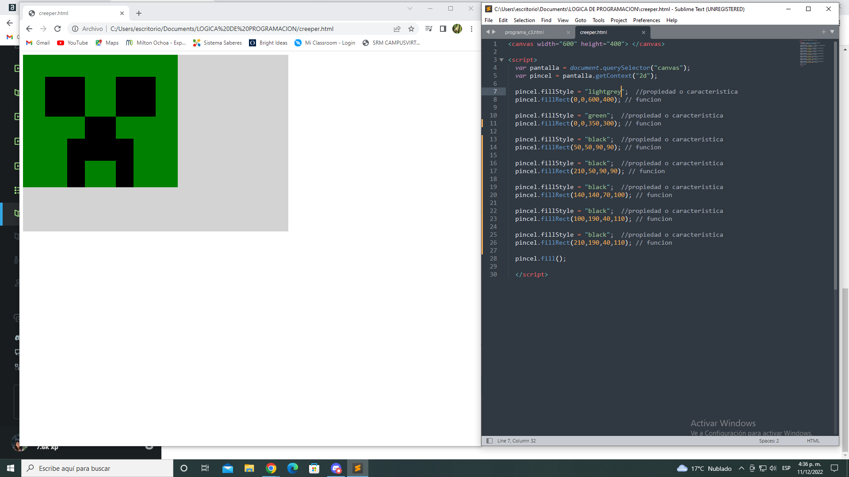Click previous tab arrow in Sublime
The width and height of the screenshot is (849, 477).
(x=488, y=32)
